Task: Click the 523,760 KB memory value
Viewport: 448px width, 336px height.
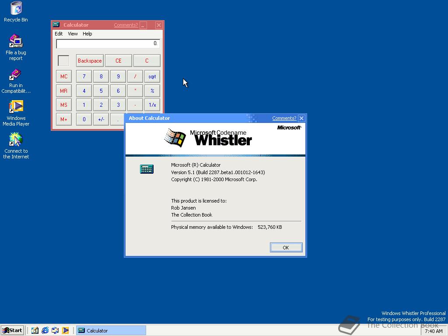Action: click(x=269, y=227)
